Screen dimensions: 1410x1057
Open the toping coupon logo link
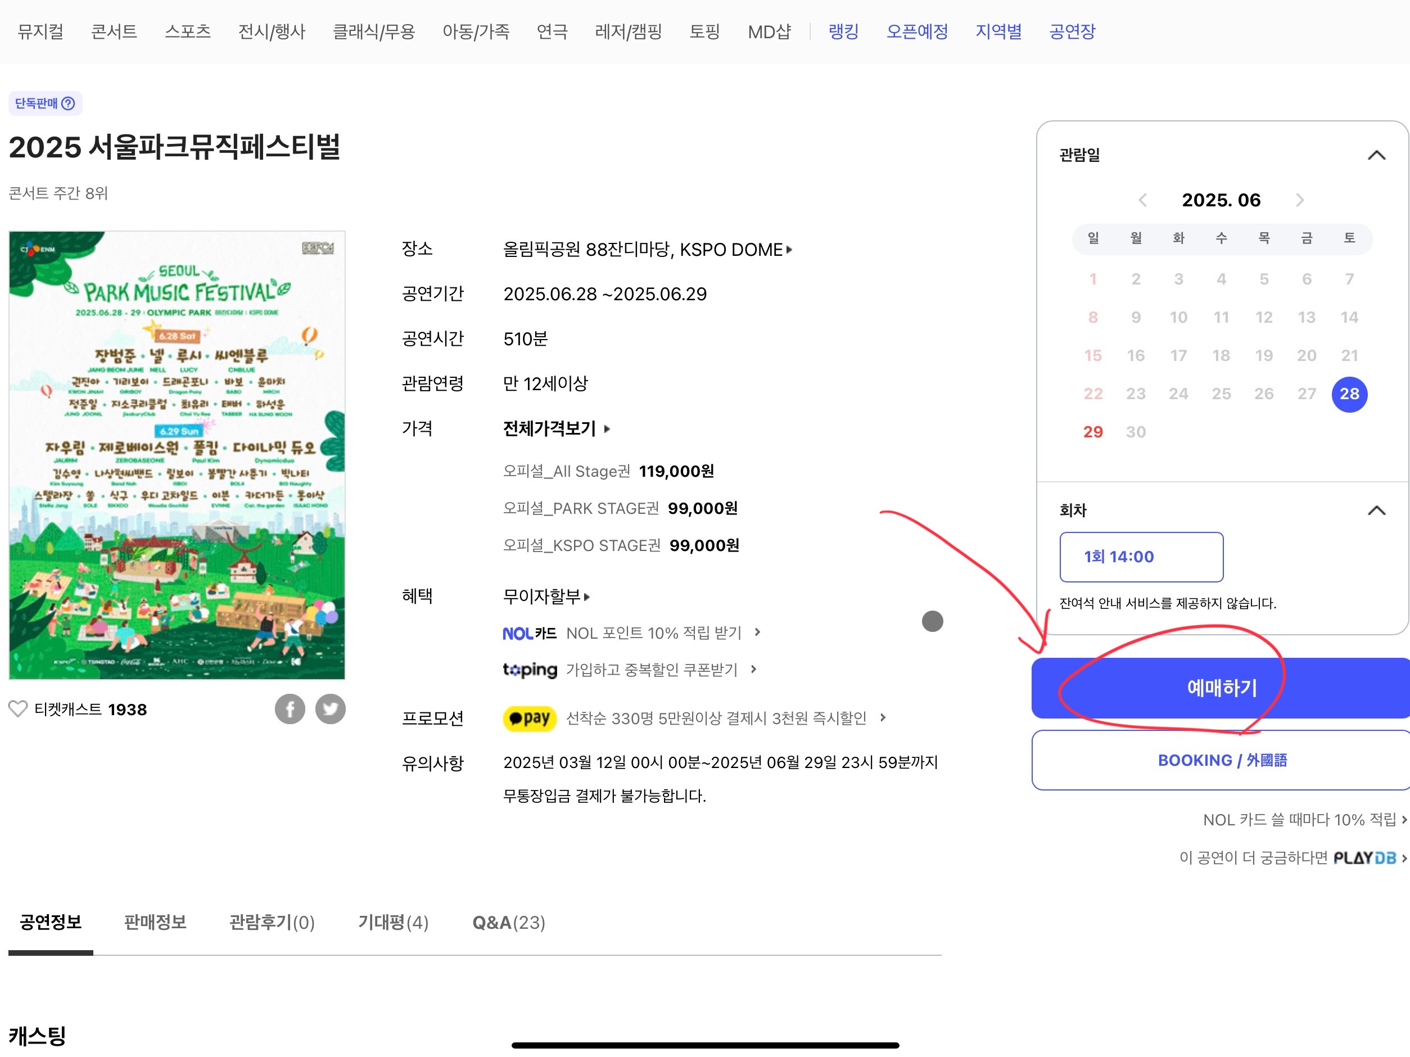tap(529, 670)
